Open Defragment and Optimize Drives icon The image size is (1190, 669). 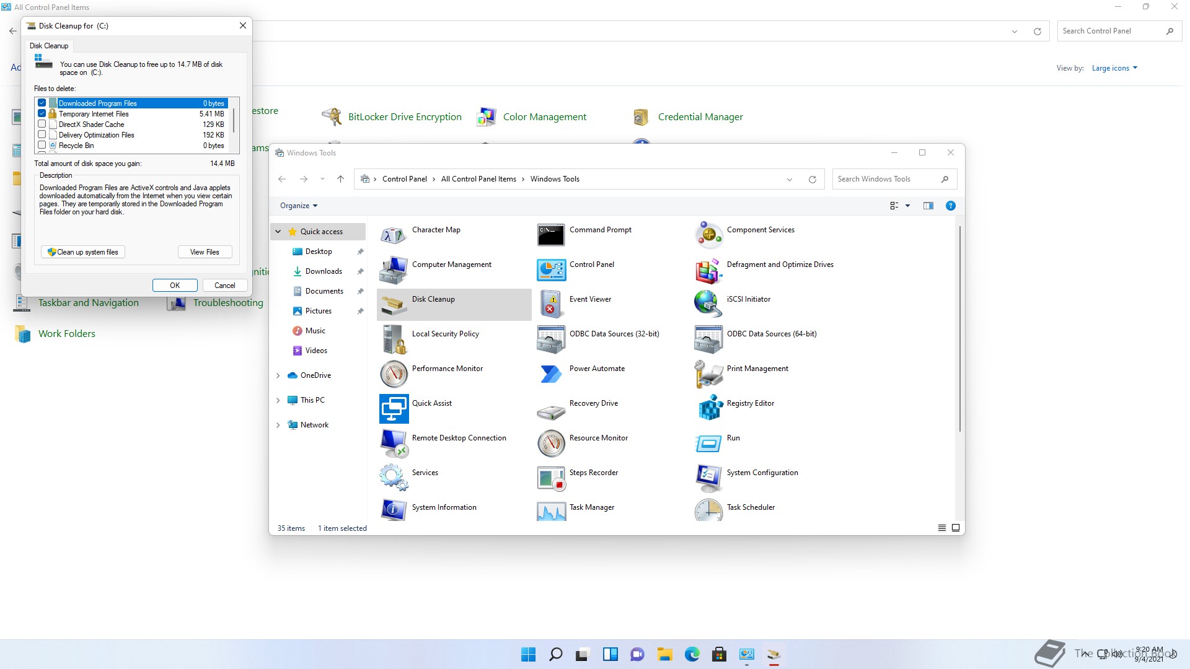point(708,270)
